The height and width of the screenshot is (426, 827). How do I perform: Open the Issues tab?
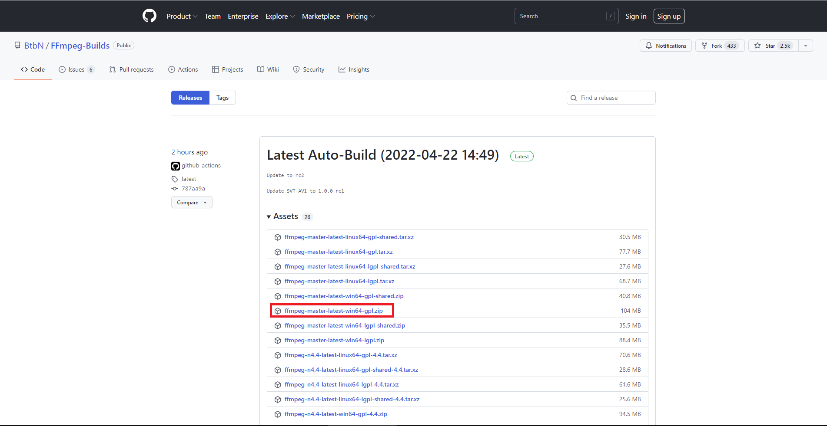(76, 69)
